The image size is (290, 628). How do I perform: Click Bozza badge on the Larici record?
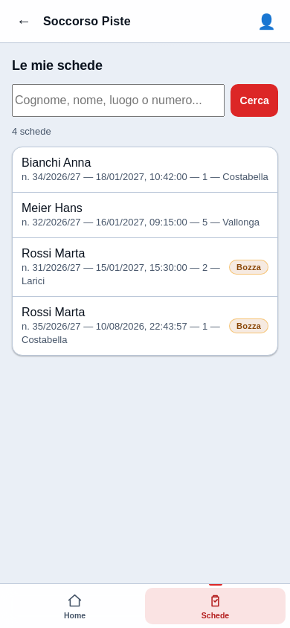[x=249, y=267]
